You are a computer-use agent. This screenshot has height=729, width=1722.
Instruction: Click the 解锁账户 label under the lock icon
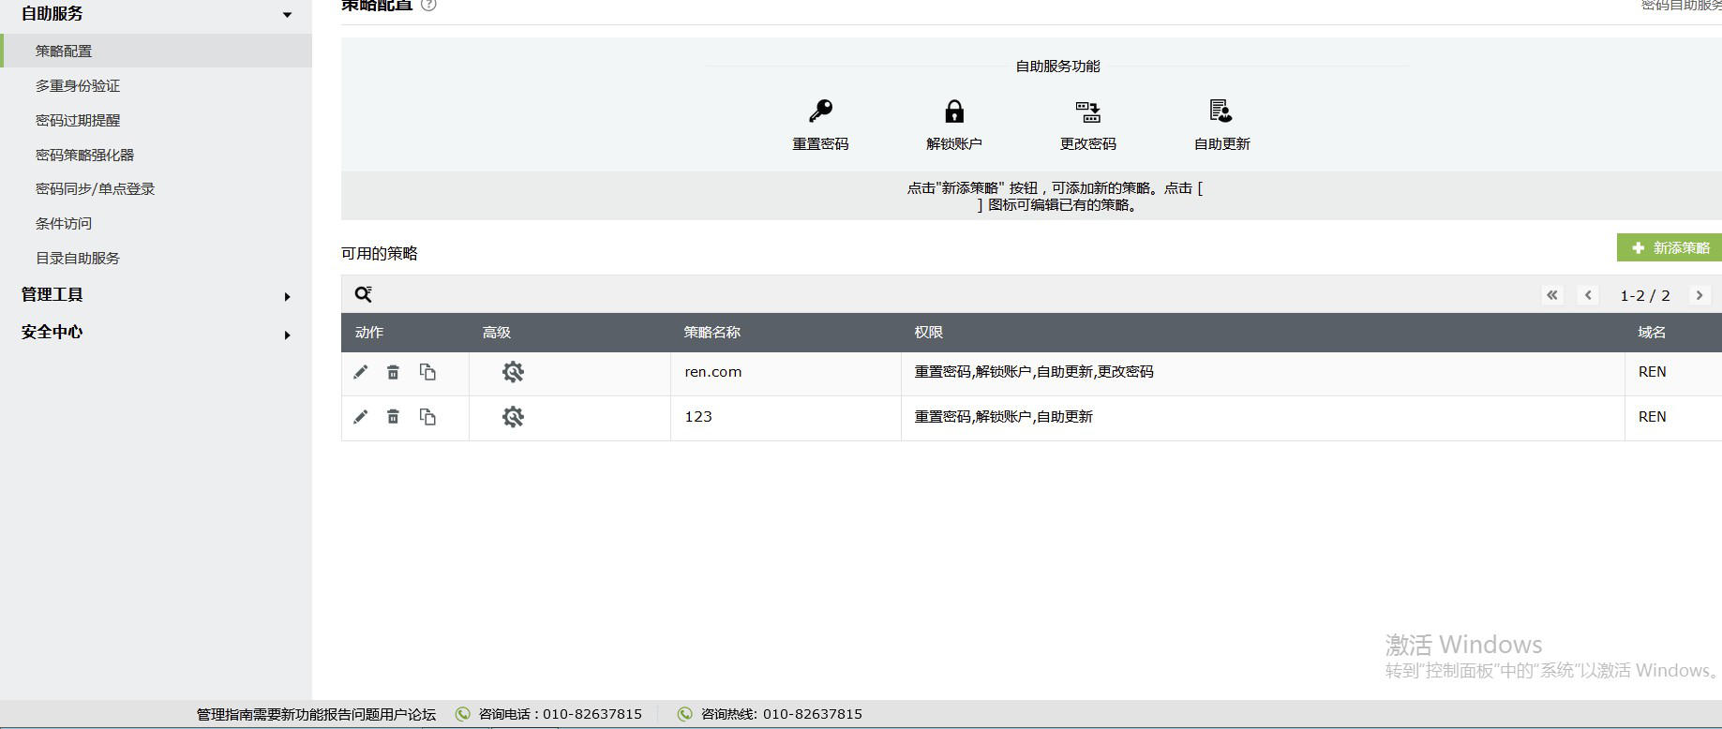pos(954,143)
